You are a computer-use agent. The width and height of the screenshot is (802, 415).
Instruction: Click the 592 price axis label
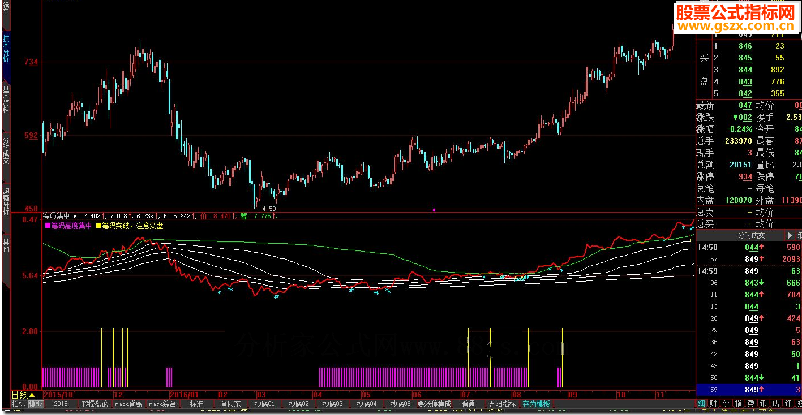point(31,136)
